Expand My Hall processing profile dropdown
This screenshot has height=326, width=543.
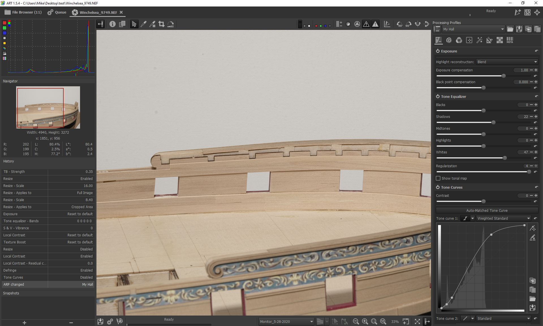pos(473,29)
